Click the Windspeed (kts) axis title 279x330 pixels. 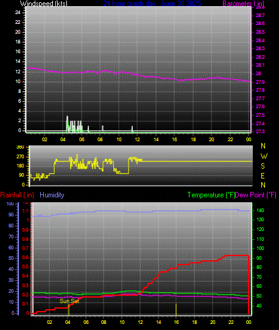[44, 4]
